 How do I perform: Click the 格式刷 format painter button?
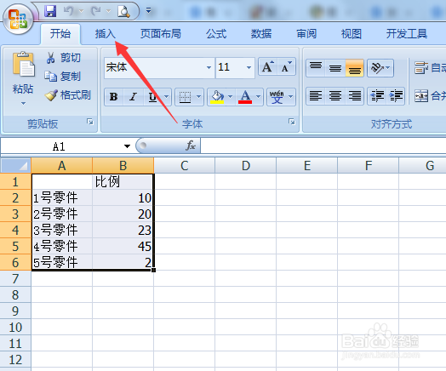(68, 95)
